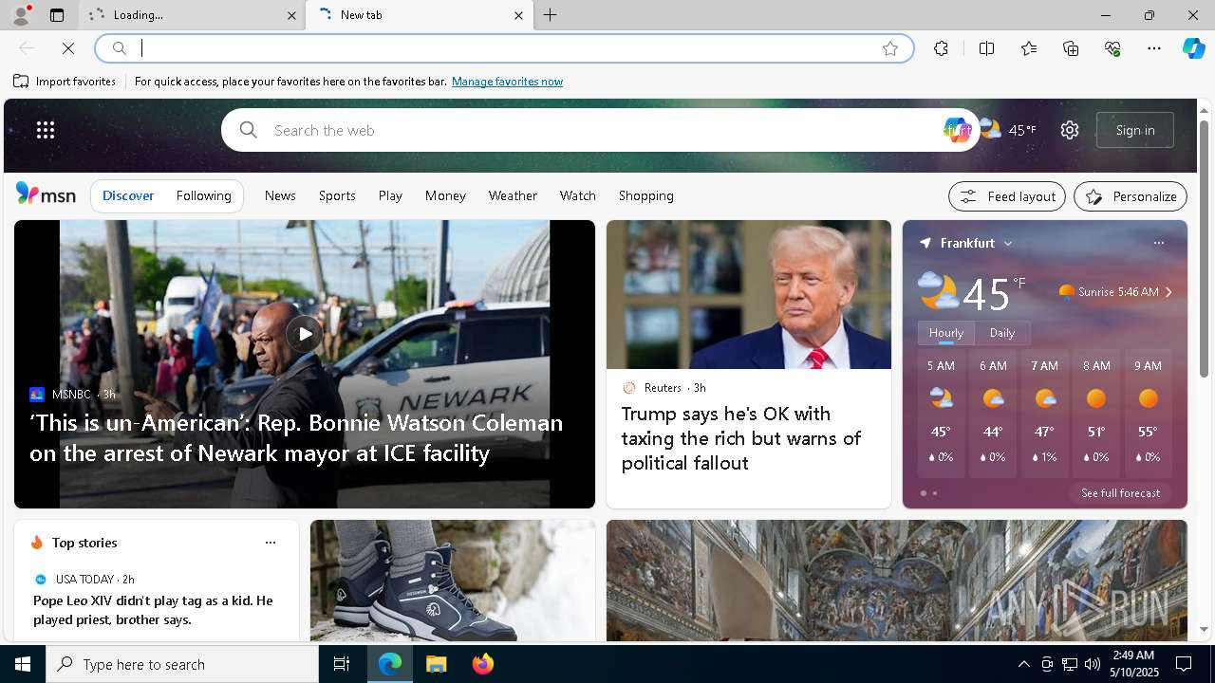The height and width of the screenshot is (683, 1215).
Task: Open the Windows Start menu
Action: coord(23,664)
